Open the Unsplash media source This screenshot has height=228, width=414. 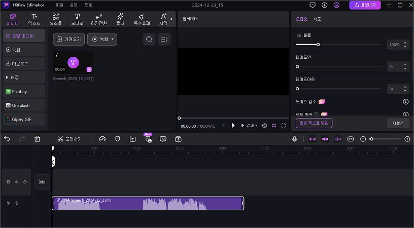click(24, 105)
